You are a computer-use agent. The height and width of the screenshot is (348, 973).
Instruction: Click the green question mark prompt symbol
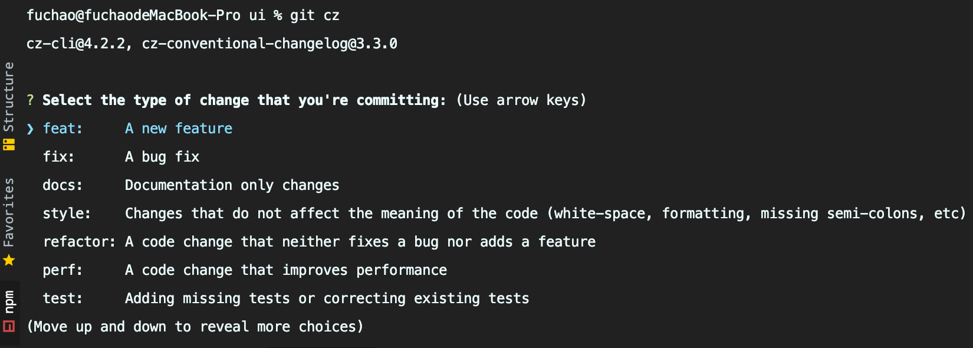coord(31,100)
